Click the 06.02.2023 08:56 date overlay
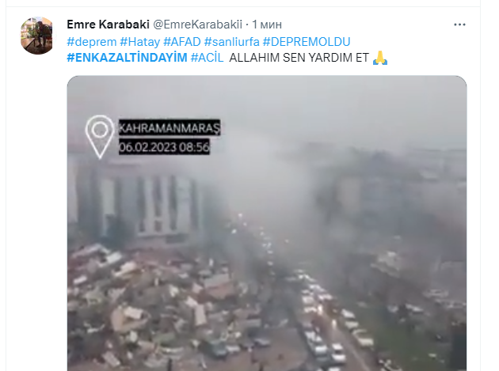This screenshot has height=371, width=499. 164,147
